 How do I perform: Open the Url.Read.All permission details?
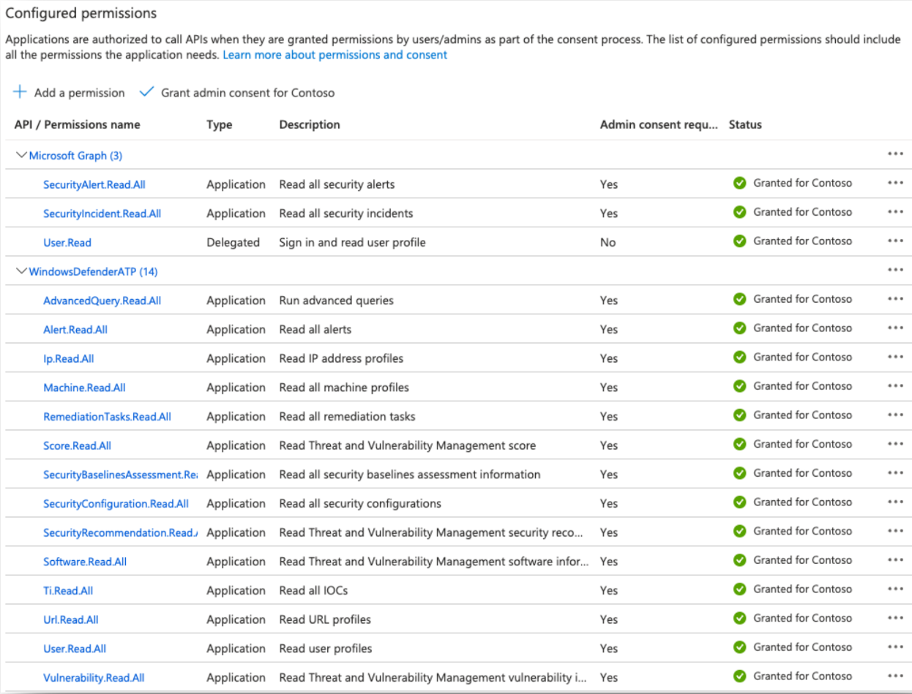(x=70, y=619)
